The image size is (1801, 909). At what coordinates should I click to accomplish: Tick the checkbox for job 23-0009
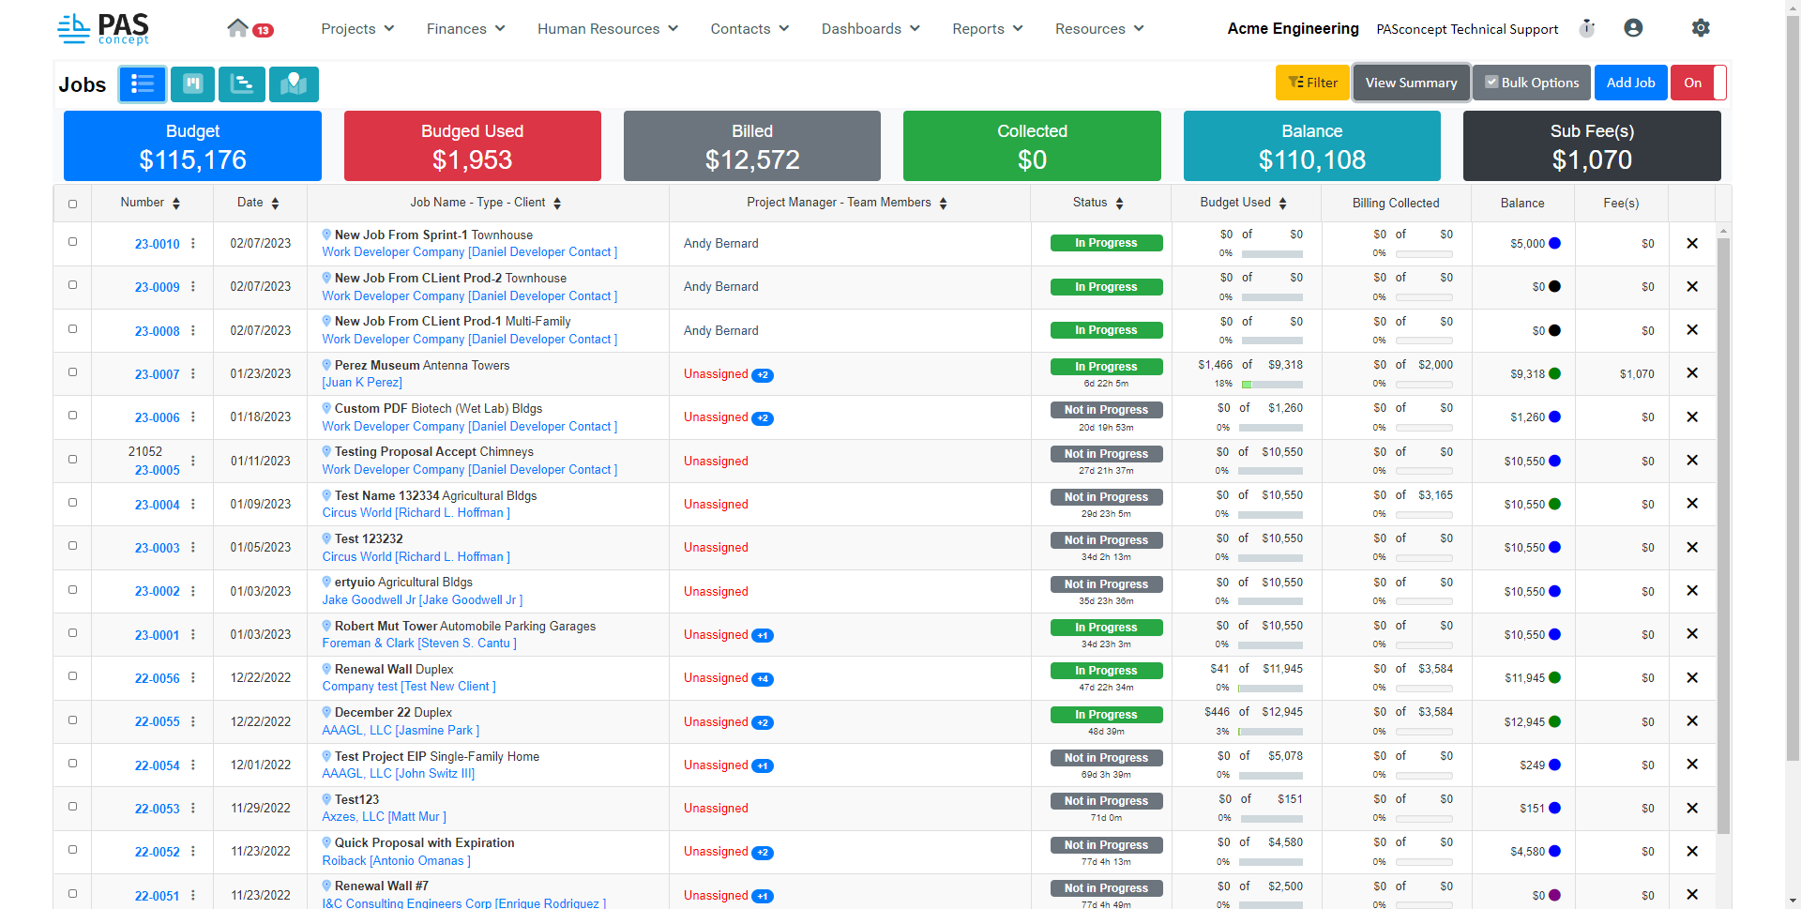[x=73, y=285]
